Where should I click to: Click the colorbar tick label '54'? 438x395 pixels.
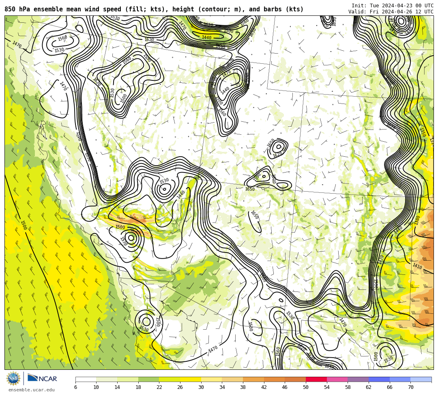[x=326, y=387]
